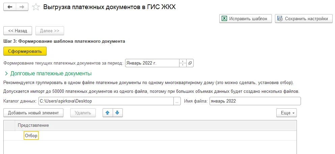The width and height of the screenshot is (335, 154).
Task: Click the Excel icon on Исправить шаблон
Action: point(224,18)
